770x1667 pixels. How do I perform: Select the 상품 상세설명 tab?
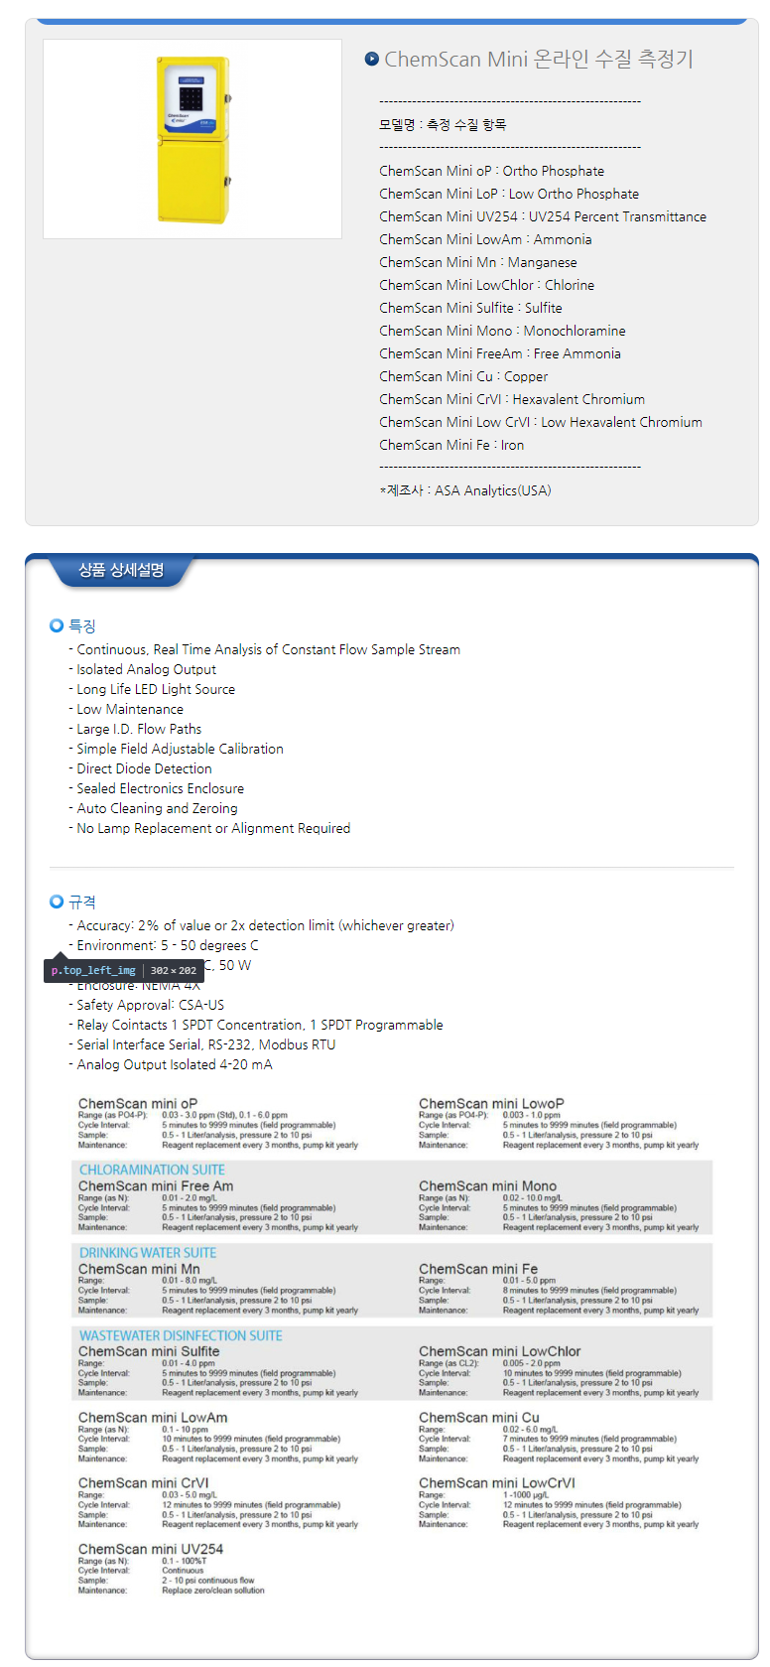point(121,570)
